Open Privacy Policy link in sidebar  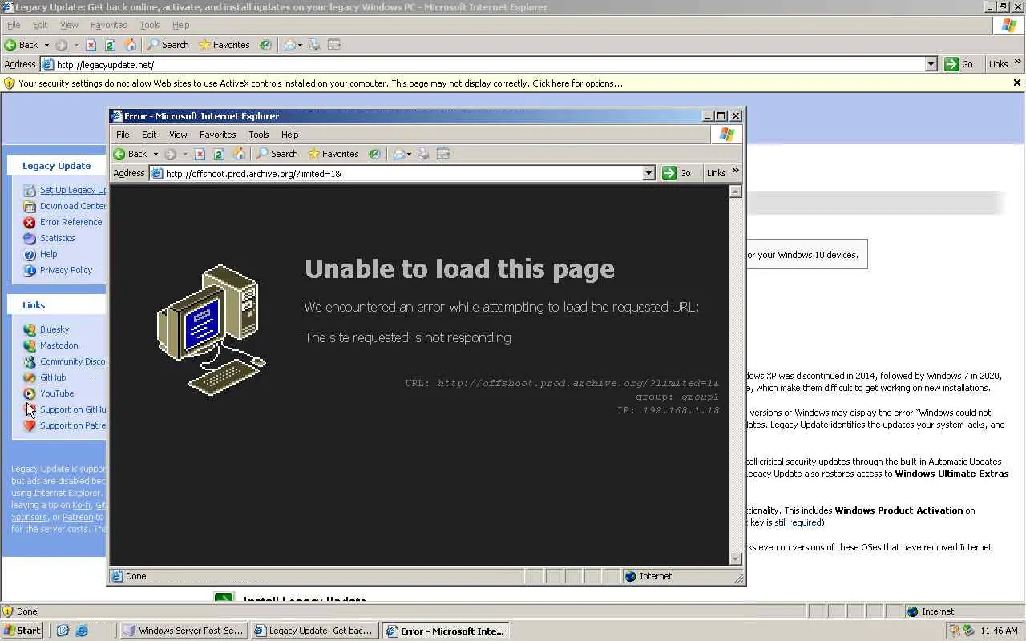pos(67,270)
